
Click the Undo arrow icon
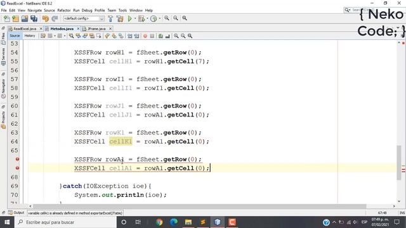click(46, 18)
